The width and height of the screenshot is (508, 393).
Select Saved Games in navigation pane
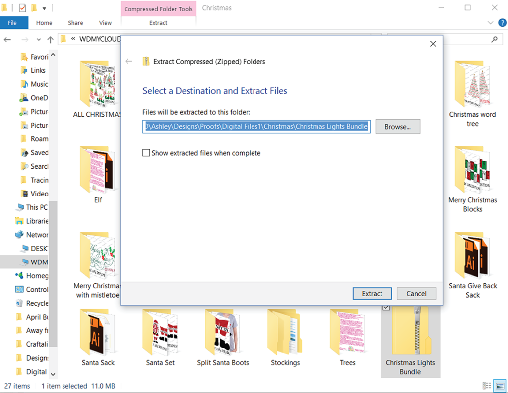pyautogui.click(x=34, y=153)
